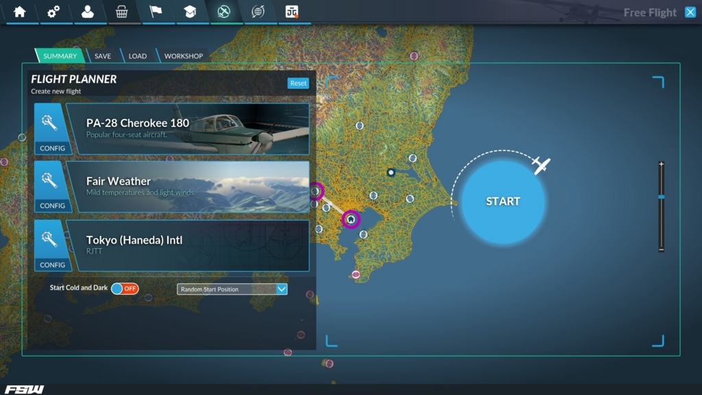
Task: Open the logbook icon in top bar
Action: pos(292,12)
